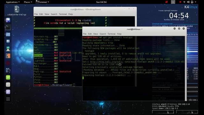Open the Terminal icon in the dock
The width and height of the screenshot is (204, 115).
click(8, 27)
